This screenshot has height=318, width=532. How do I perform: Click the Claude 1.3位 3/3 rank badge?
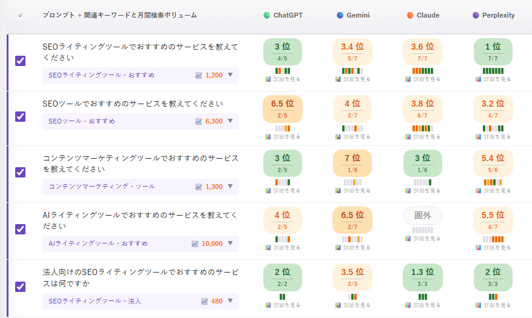[x=423, y=277]
